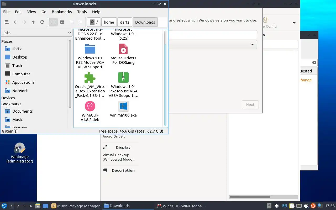This screenshot has width=336, height=210.
Task: Click EN keyboard layout indicator
Action: (285, 206)
